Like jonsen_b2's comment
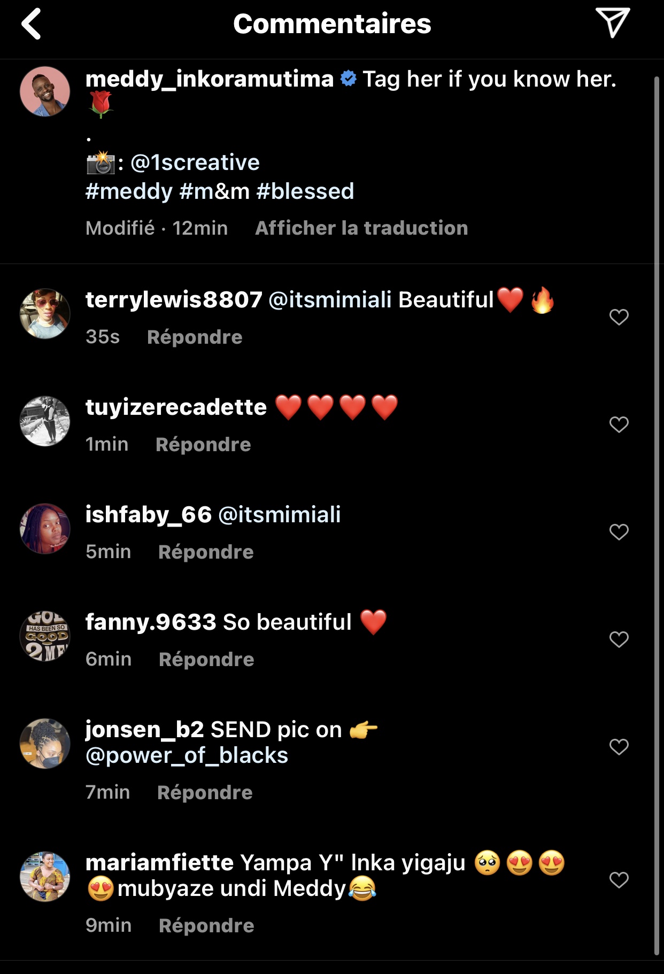 click(x=619, y=747)
